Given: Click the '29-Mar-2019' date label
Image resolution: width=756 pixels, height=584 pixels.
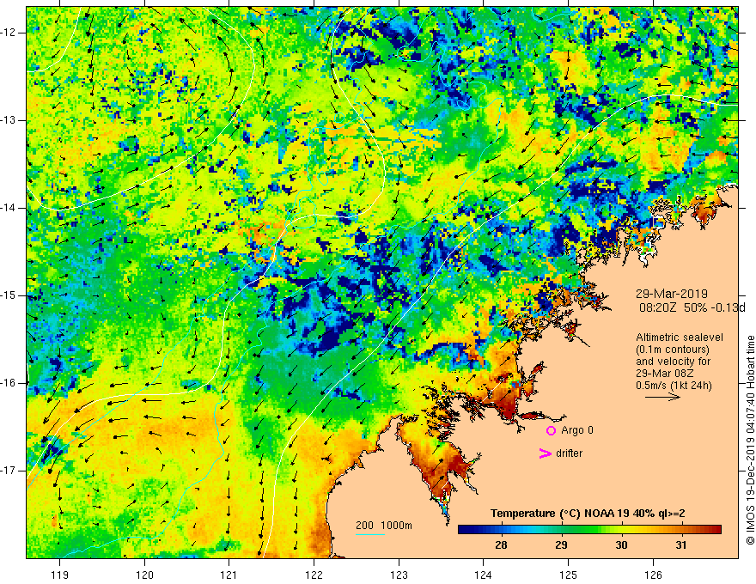Looking at the screenshot, I should pyautogui.click(x=672, y=294).
